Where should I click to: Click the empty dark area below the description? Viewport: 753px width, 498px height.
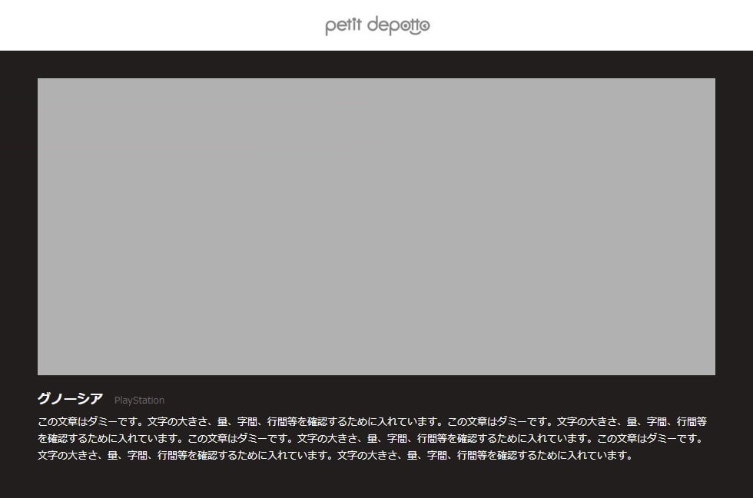[376, 482]
